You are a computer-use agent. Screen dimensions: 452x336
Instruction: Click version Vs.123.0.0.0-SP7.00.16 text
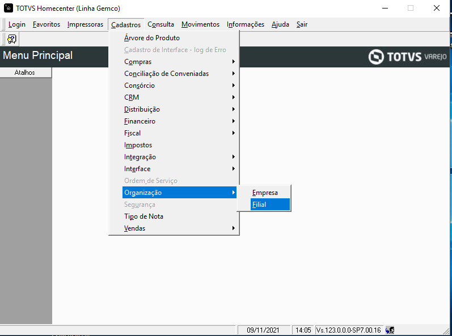pyautogui.click(x=349, y=330)
